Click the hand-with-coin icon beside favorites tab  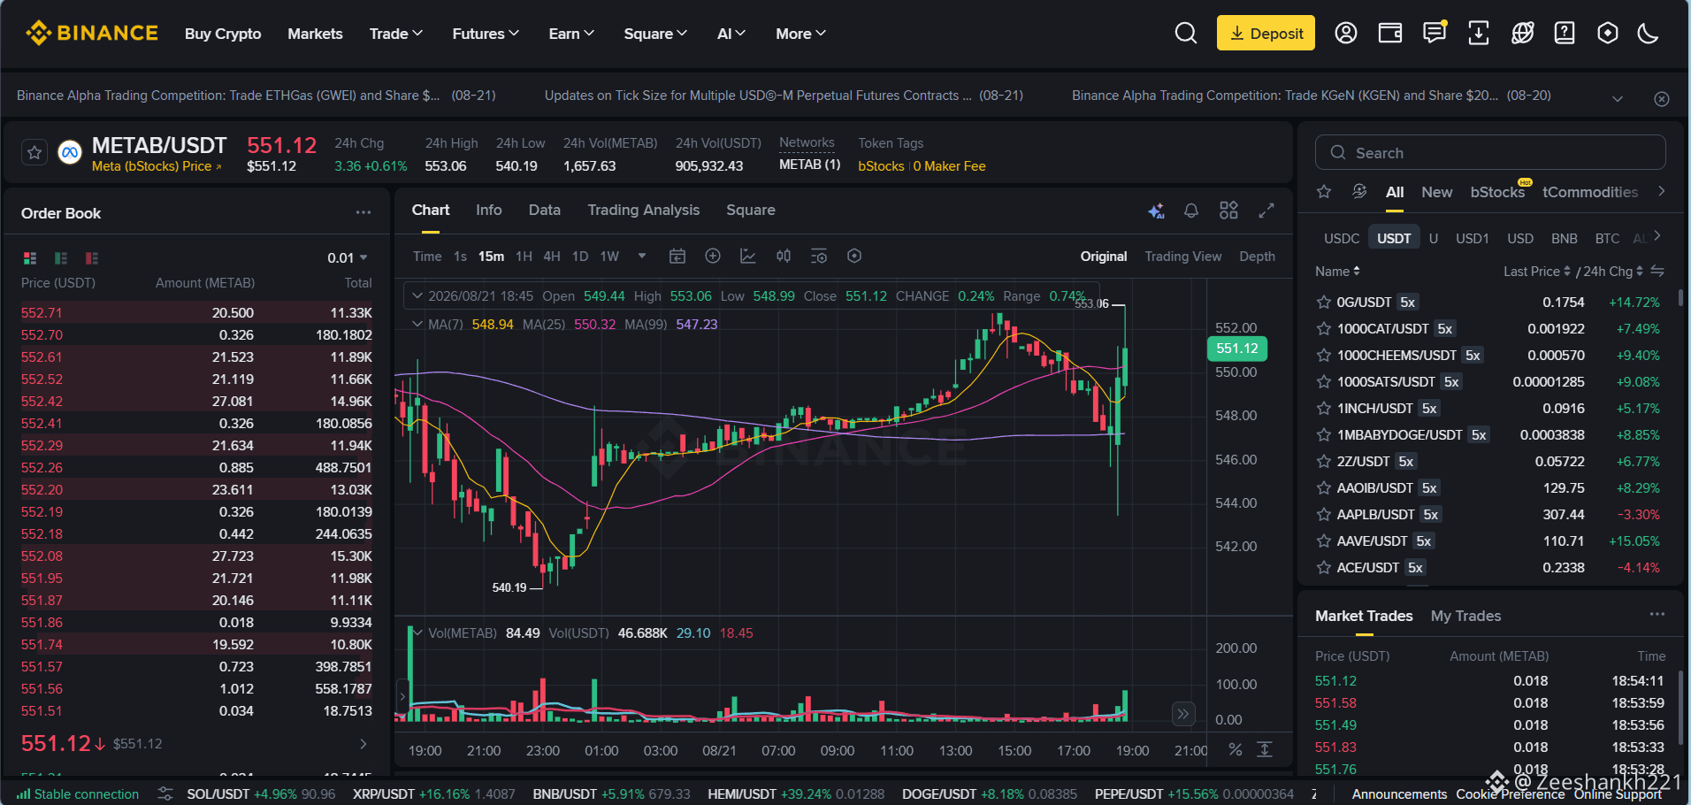pyautogui.click(x=1359, y=191)
